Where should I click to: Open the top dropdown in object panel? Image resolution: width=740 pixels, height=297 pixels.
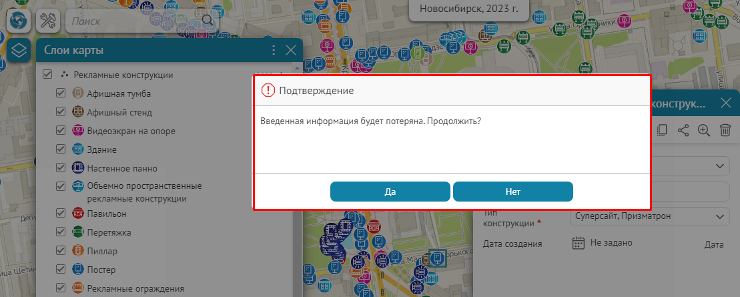pos(719,166)
